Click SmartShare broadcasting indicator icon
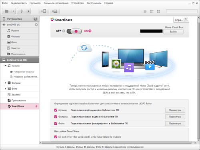Screen dimensions: 200x150 click(x=36, y=106)
